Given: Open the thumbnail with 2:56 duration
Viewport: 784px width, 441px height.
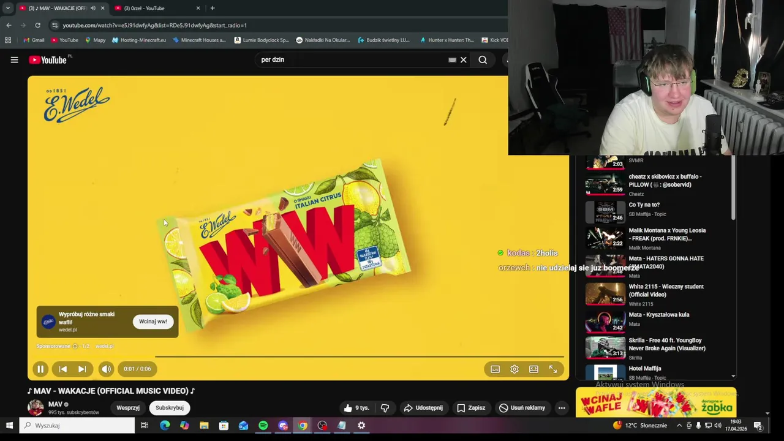Looking at the screenshot, I should point(605,293).
